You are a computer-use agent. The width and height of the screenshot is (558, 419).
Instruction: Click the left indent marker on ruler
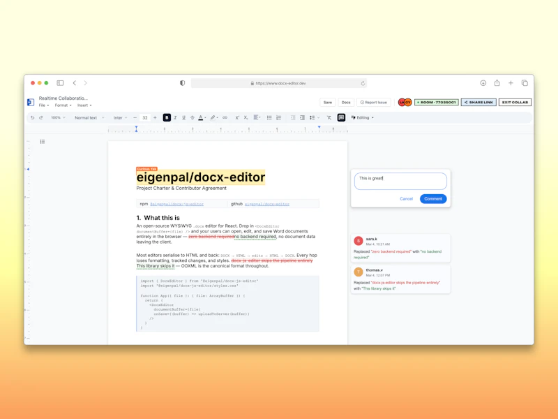point(136,129)
